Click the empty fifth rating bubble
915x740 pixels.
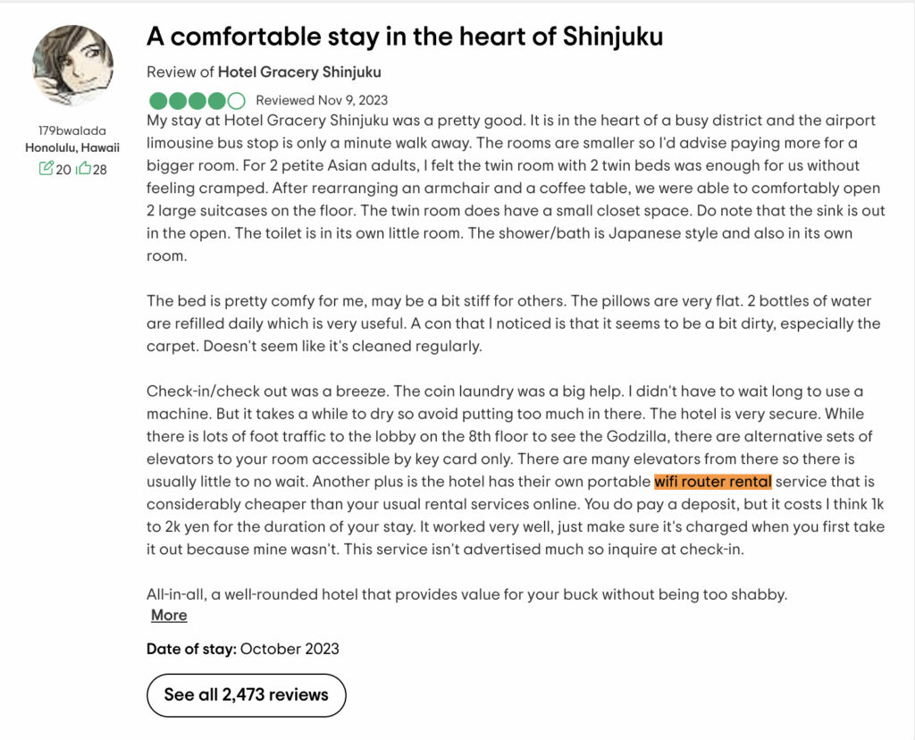point(236,101)
